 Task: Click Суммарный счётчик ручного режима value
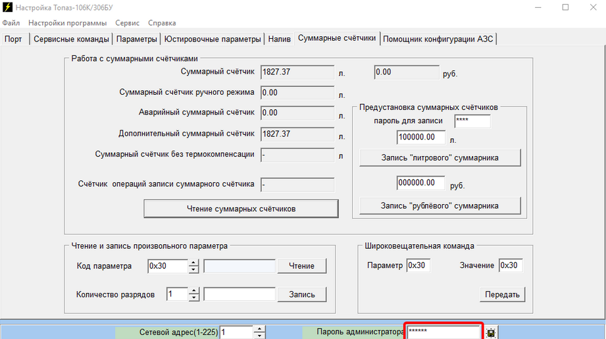[297, 93]
